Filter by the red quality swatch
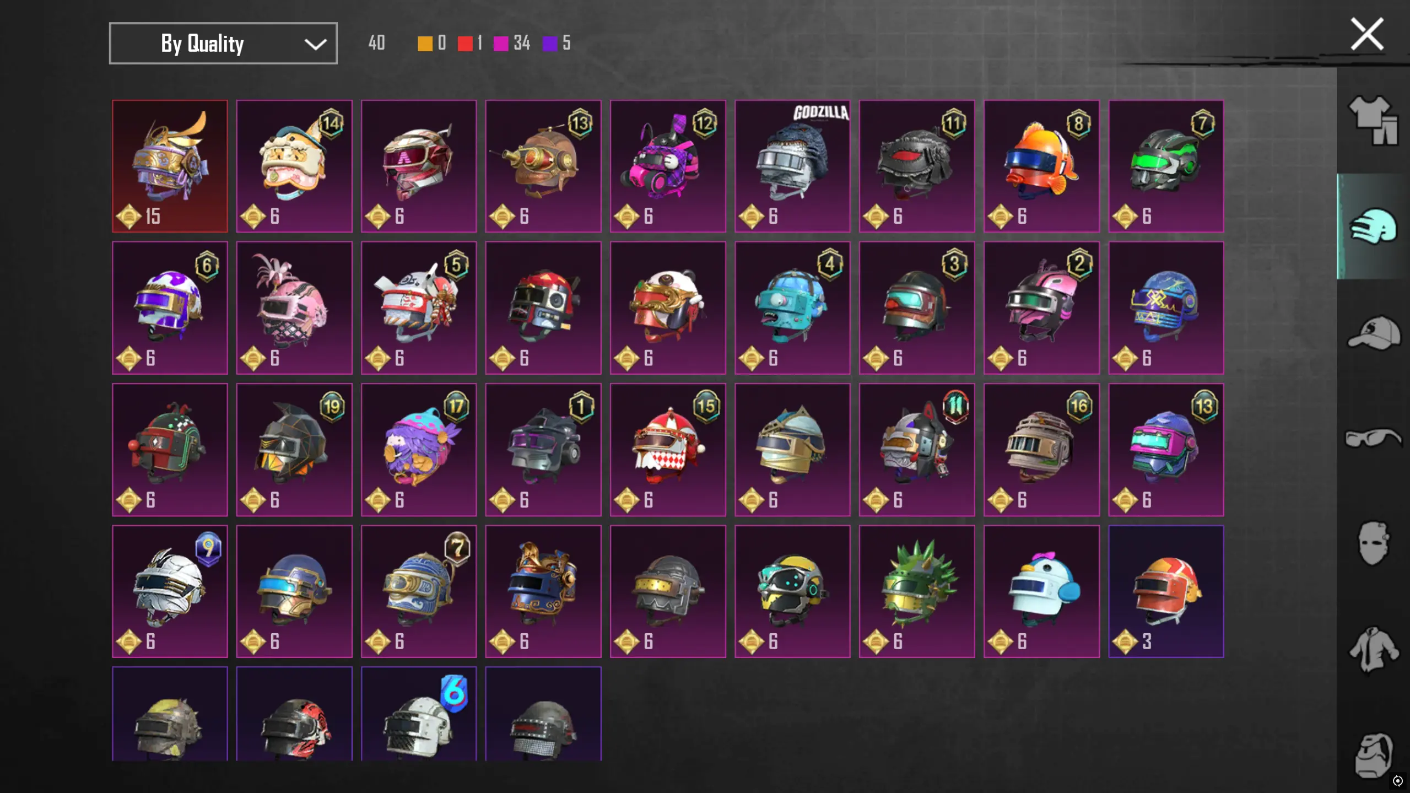Screen dimensions: 1410x793 (465, 44)
